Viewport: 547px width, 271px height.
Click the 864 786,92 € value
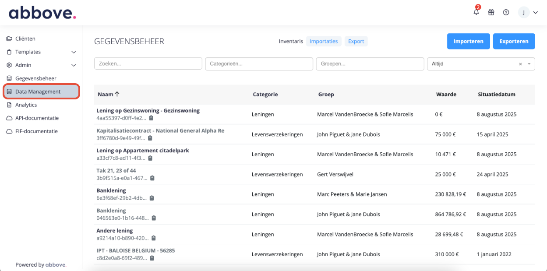pos(451,215)
